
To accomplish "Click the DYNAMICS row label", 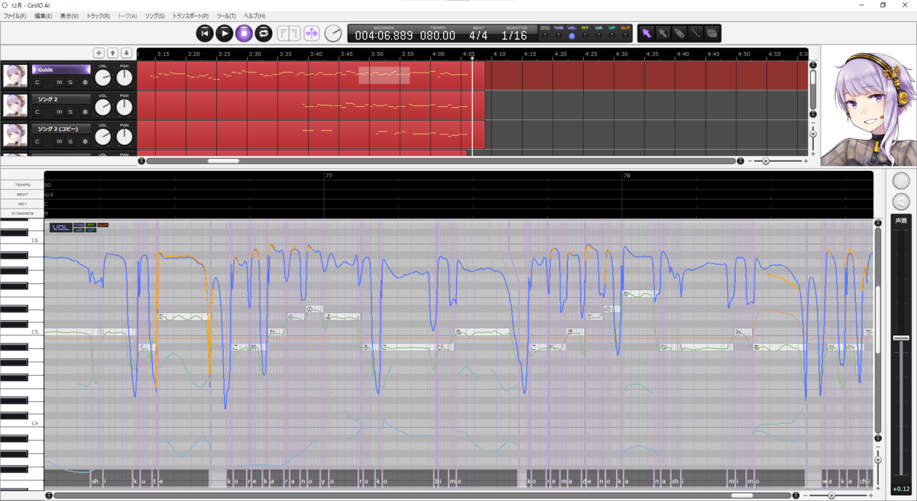I will tap(21, 214).
